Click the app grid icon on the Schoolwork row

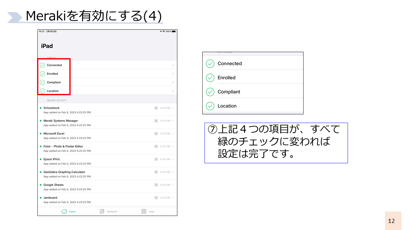[156, 108]
